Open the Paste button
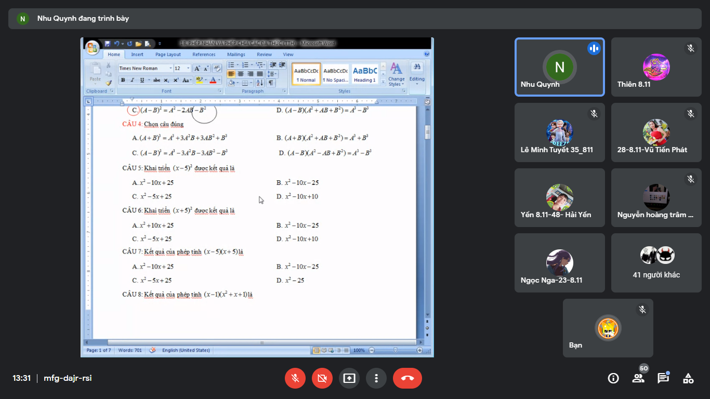710x399 pixels. 95,74
